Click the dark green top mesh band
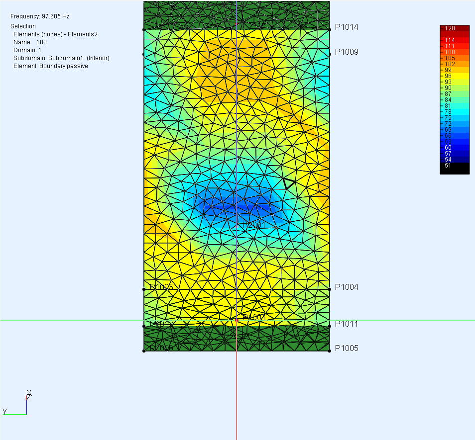Viewport: 475px width, 440px height. click(x=237, y=15)
